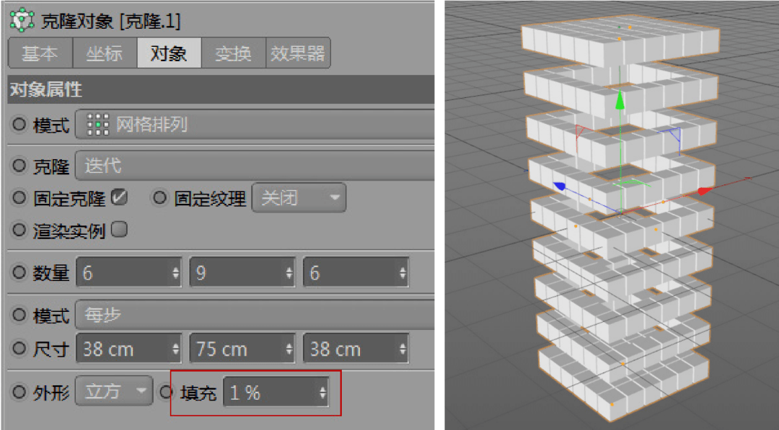Open the 每步 mode dropdown

pyautogui.click(x=255, y=315)
